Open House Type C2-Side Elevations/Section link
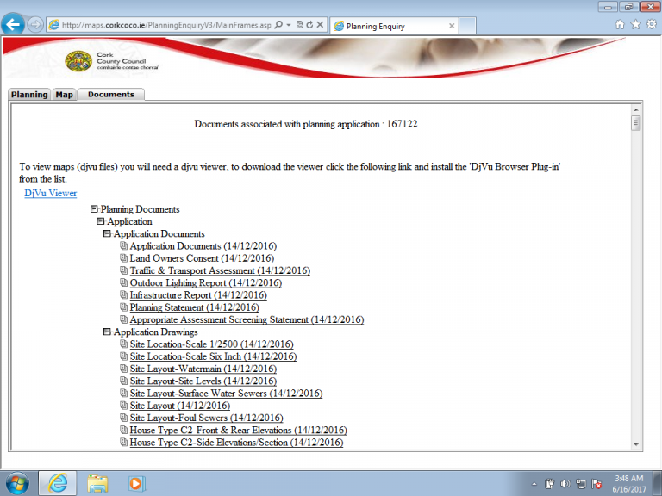 (x=236, y=442)
